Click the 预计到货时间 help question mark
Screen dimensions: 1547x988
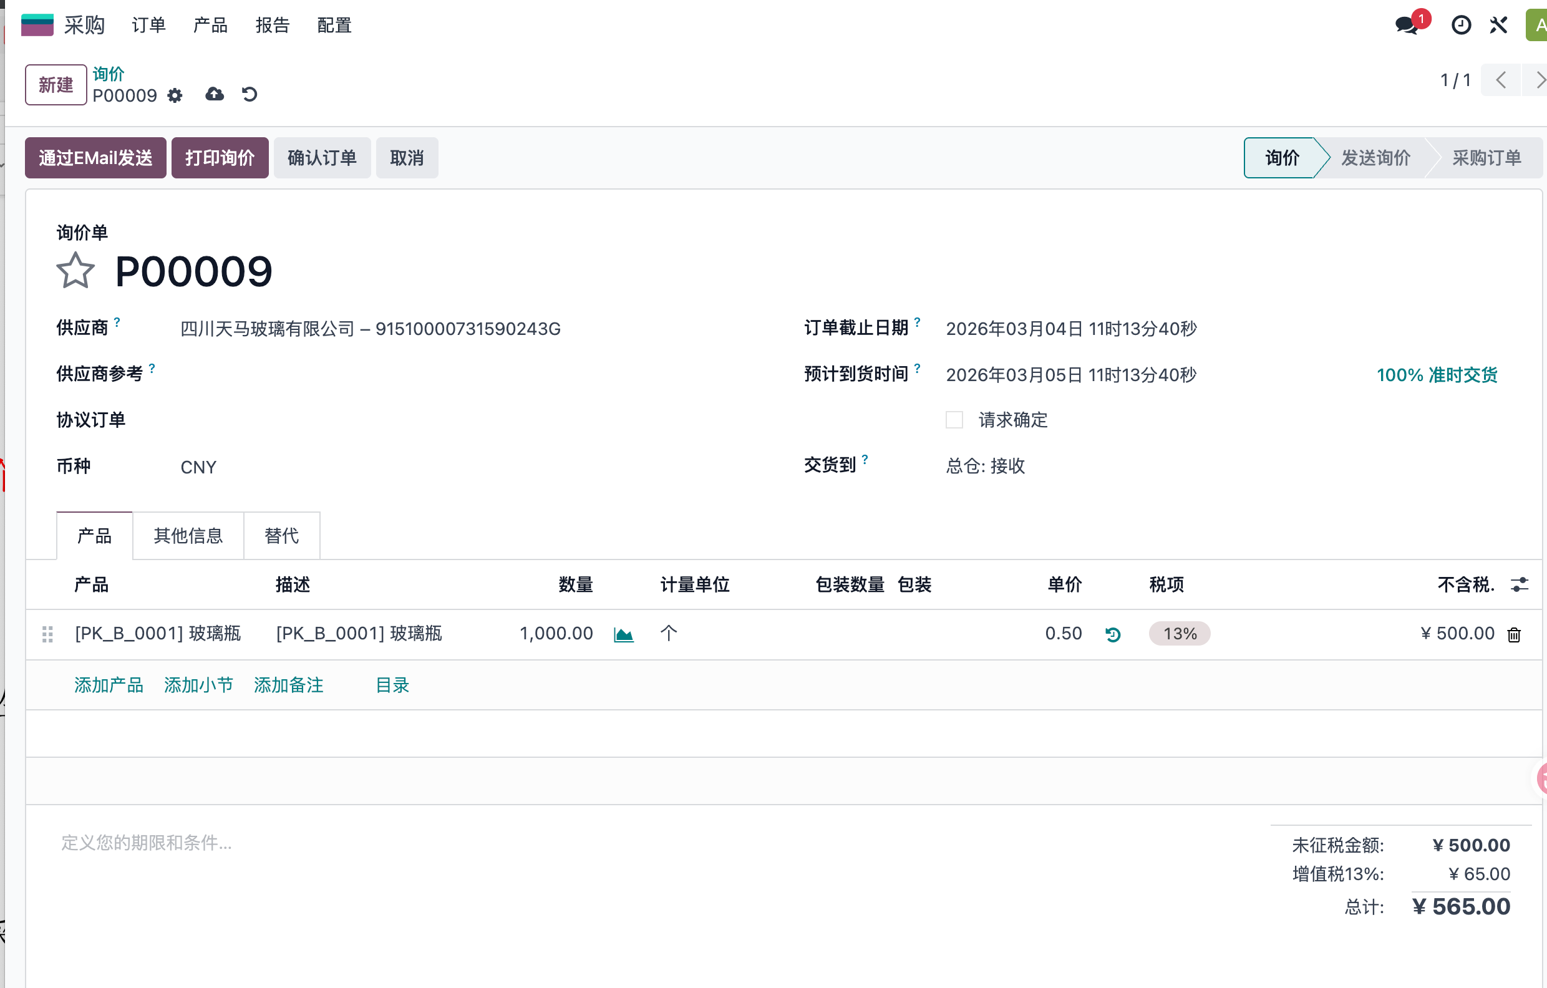(917, 369)
